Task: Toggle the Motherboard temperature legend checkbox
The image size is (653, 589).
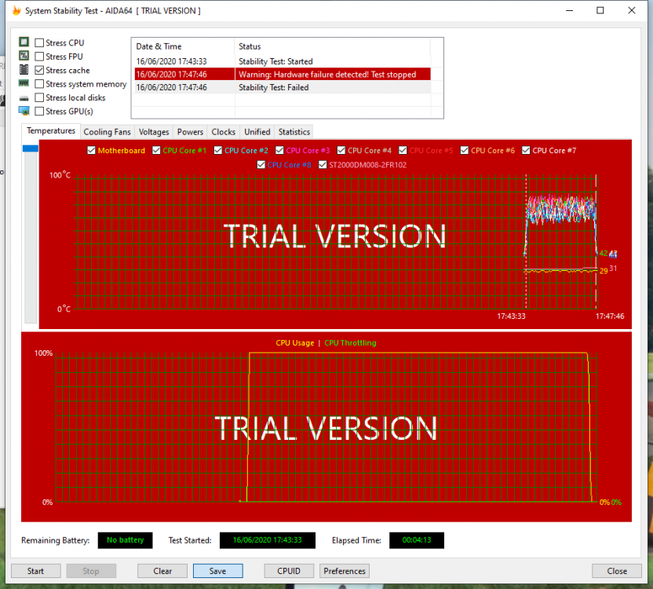Action: pyautogui.click(x=92, y=150)
